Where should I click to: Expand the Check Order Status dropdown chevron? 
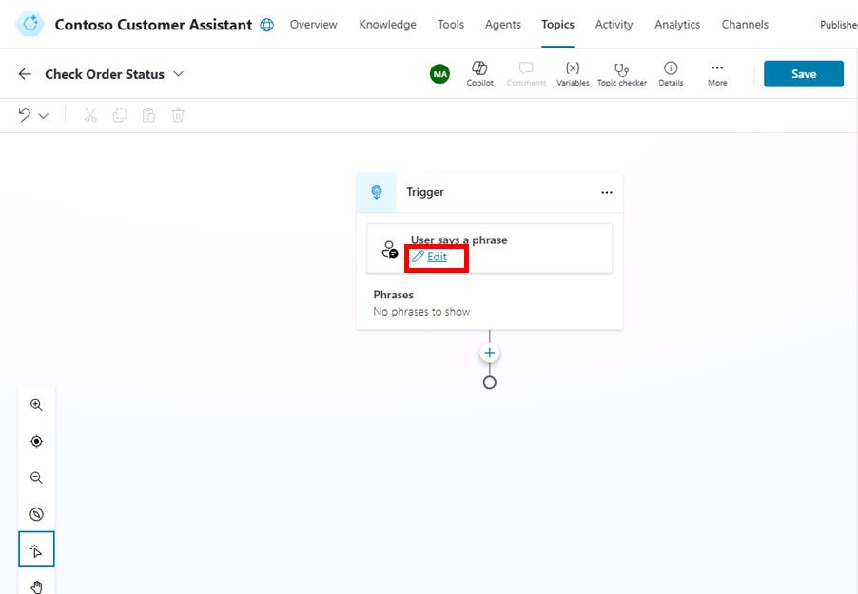(179, 74)
